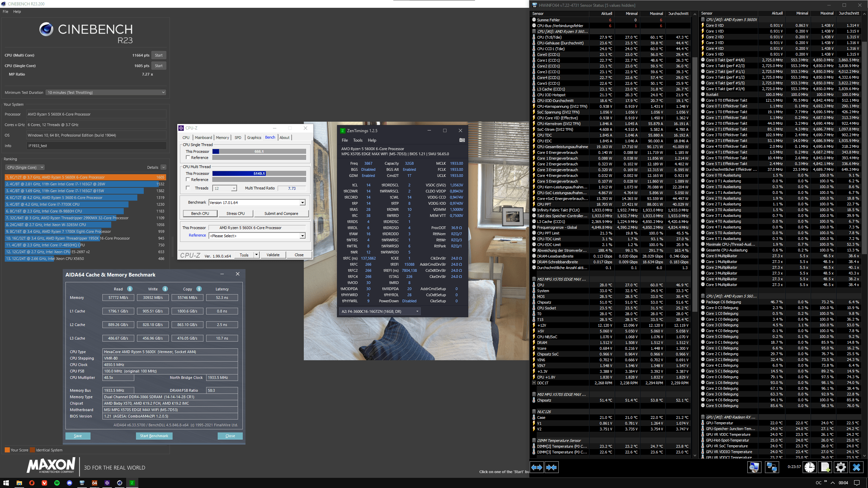Open Tools menu in ZenTimings

pyautogui.click(x=357, y=140)
